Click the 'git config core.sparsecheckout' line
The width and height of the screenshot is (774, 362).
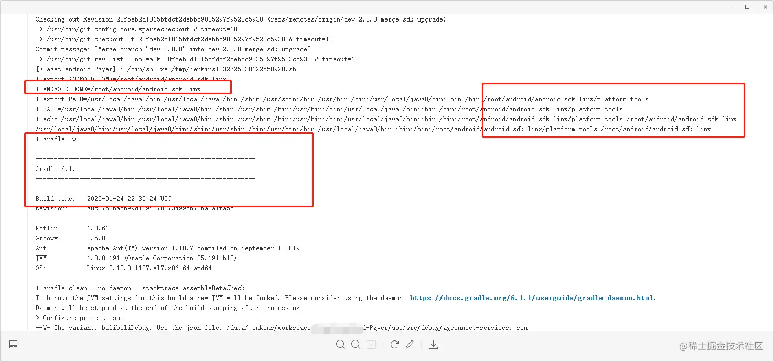click(138, 29)
